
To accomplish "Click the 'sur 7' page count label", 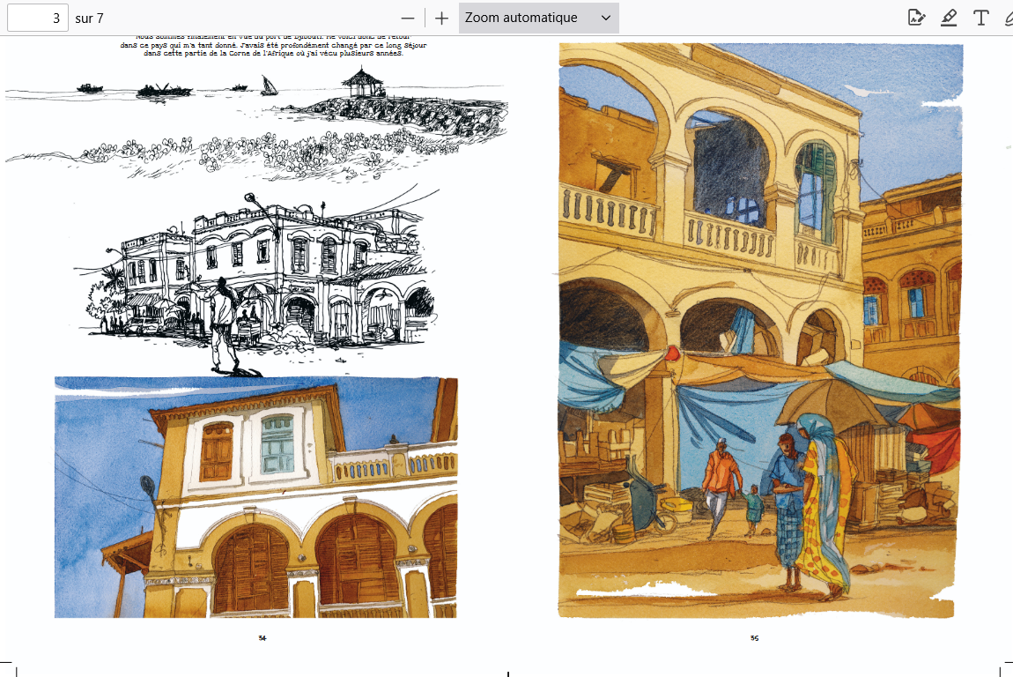I will 89,19.
